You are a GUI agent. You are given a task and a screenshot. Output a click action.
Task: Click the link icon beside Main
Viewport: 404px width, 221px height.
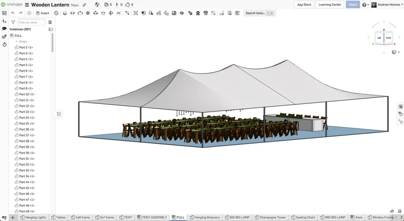point(84,5)
